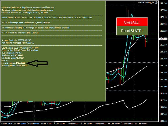Screen dimensions: 168x126
Task: Click the BasketTrading_EA label on the chart
Action: tap(146, 2)
